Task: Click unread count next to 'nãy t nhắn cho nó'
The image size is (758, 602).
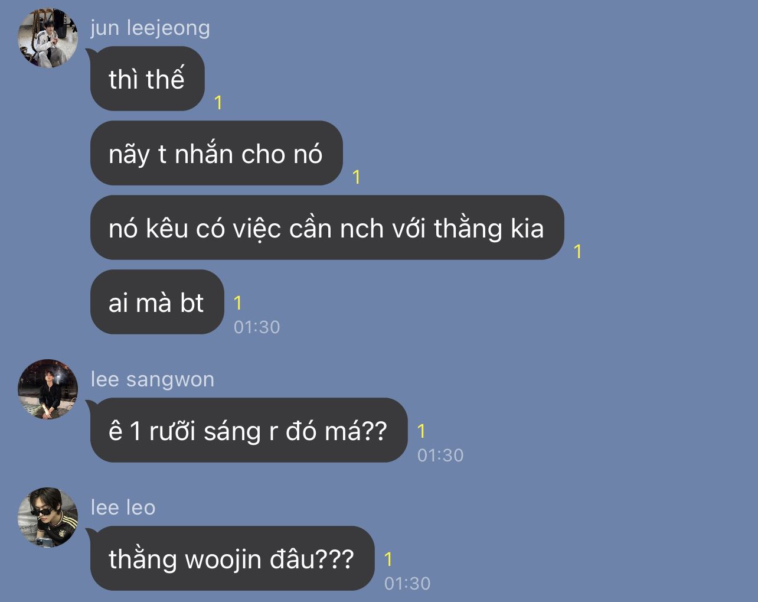Action: 357,177
